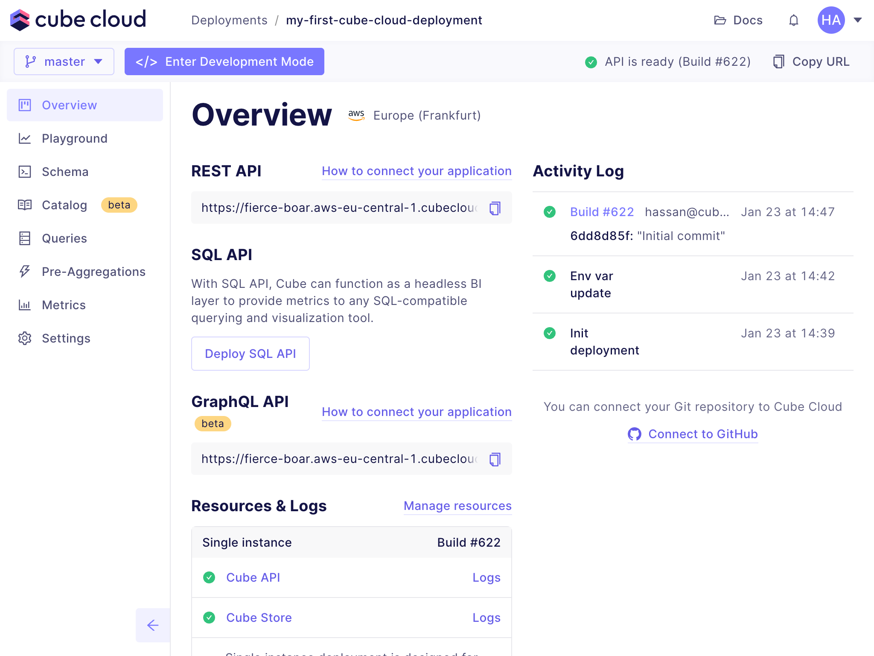Click the Connect to GitHub link

click(693, 434)
